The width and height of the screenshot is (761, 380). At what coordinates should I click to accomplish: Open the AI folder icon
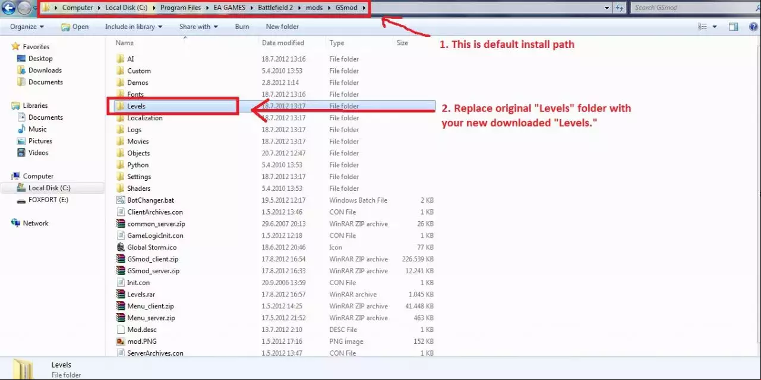[x=121, y=59]
